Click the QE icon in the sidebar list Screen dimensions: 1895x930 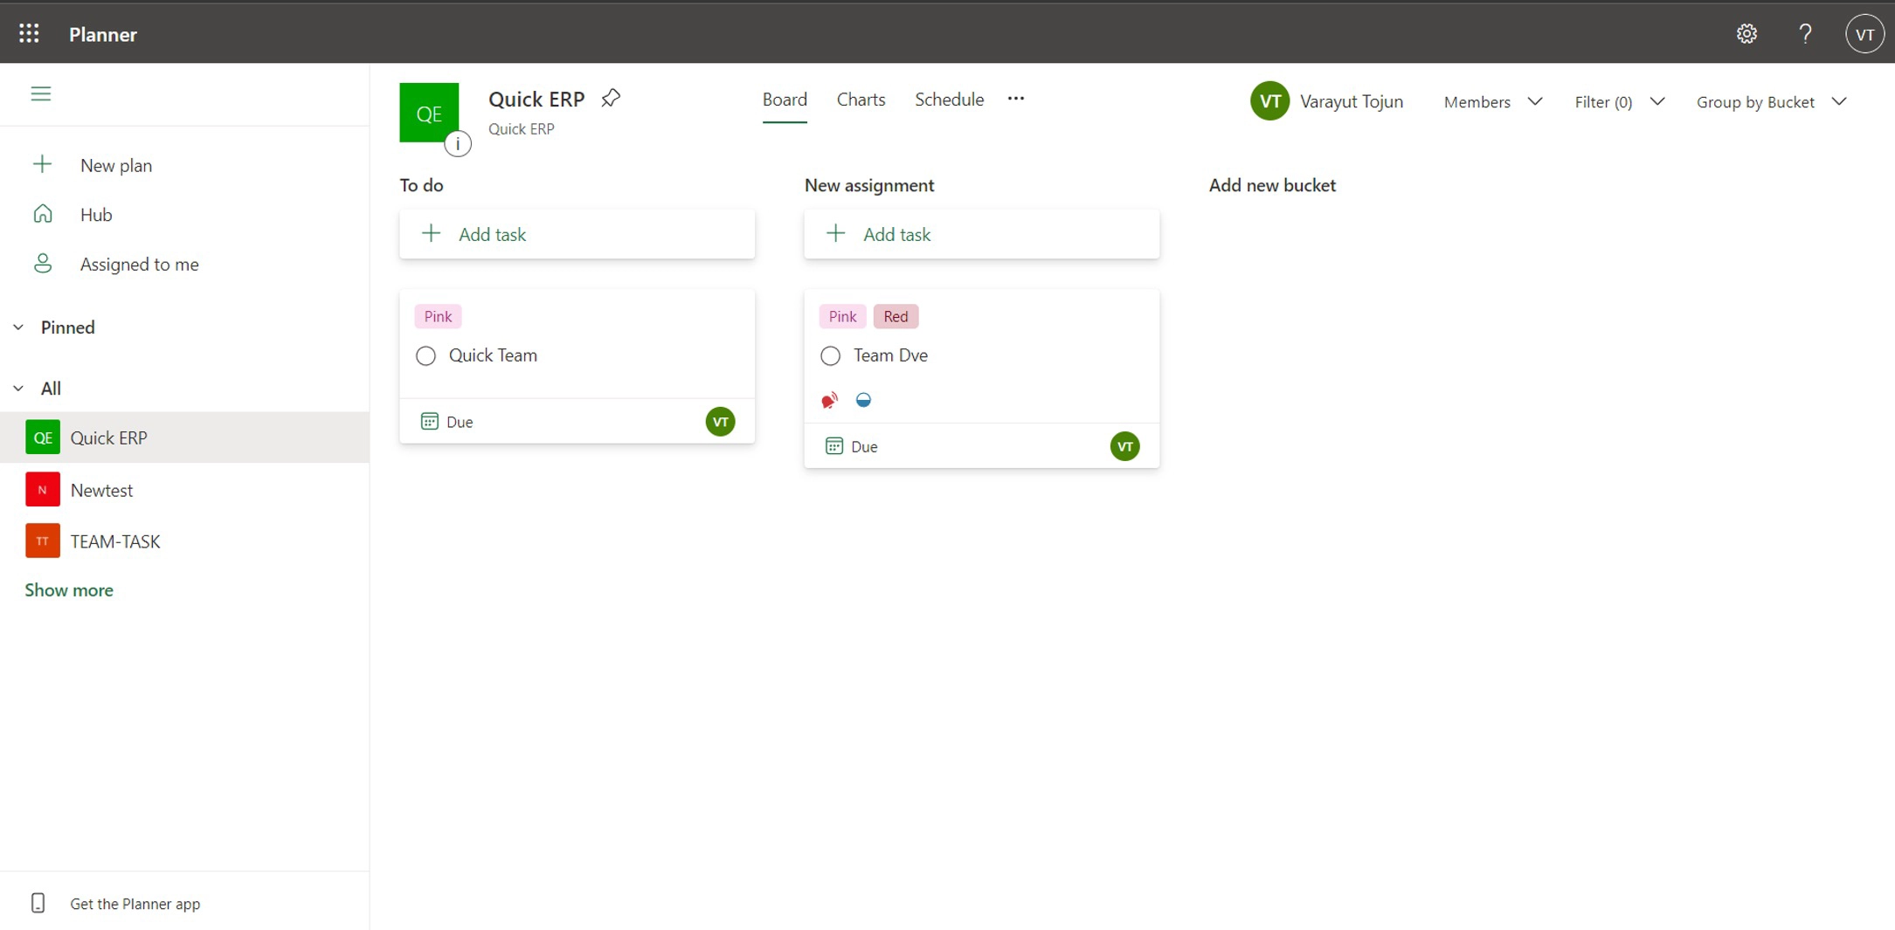tap(43, 437)
